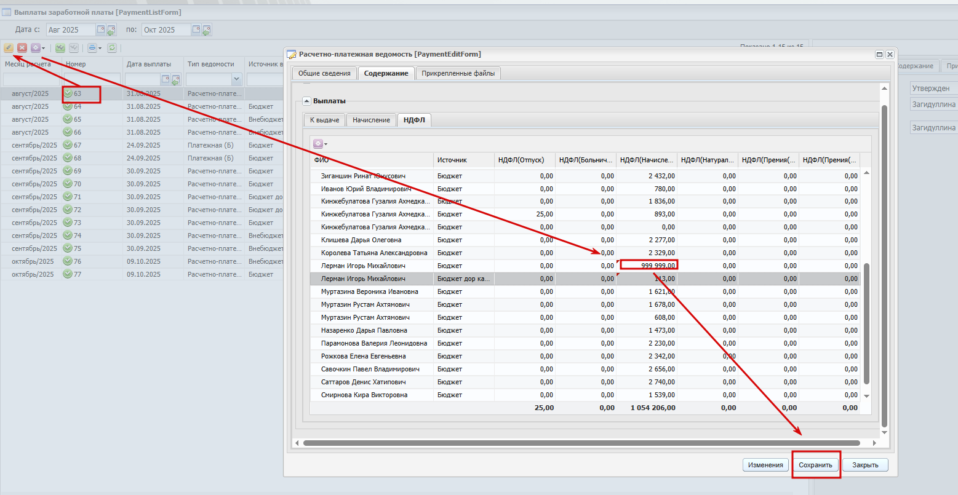Click the purple gear icon above the НДФЛ grid
958x495 pixels.
click(x=318, y=144)
